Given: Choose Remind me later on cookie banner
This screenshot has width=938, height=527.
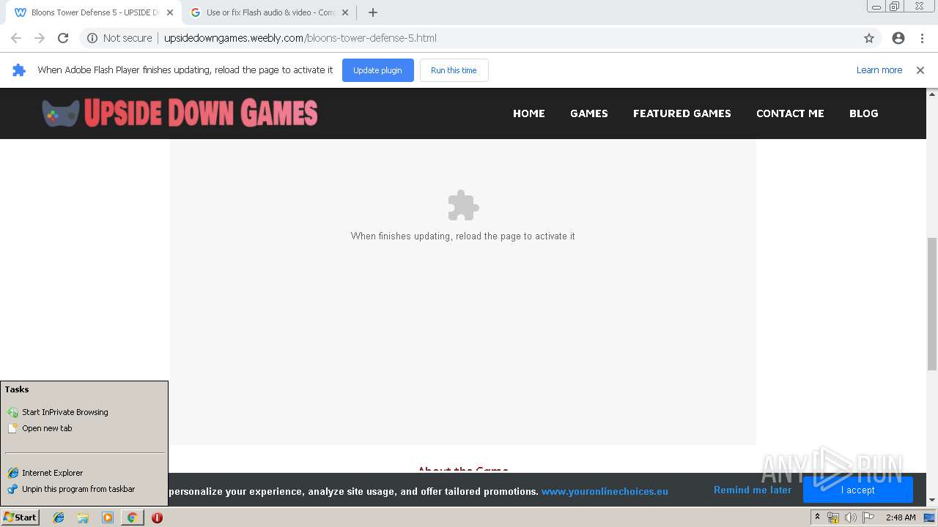Looking at the screenshot, I should coord(753,490).
